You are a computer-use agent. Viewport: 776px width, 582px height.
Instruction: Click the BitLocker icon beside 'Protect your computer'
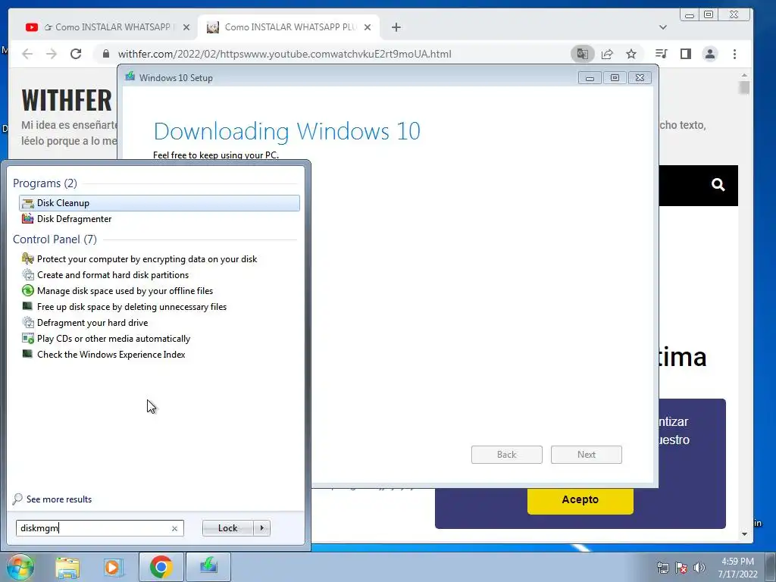(x=28, y=258)
